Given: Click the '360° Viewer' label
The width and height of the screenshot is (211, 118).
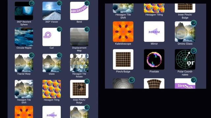Looking at the screenshot, I should tap(51, 22).
